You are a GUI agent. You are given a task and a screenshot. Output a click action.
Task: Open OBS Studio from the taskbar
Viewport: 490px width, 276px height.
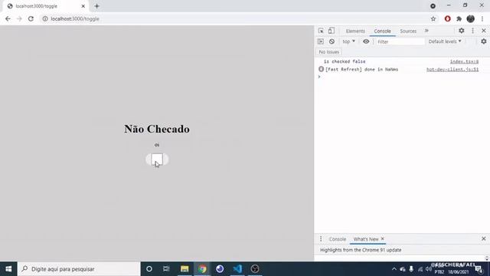(x=255, y=269)
